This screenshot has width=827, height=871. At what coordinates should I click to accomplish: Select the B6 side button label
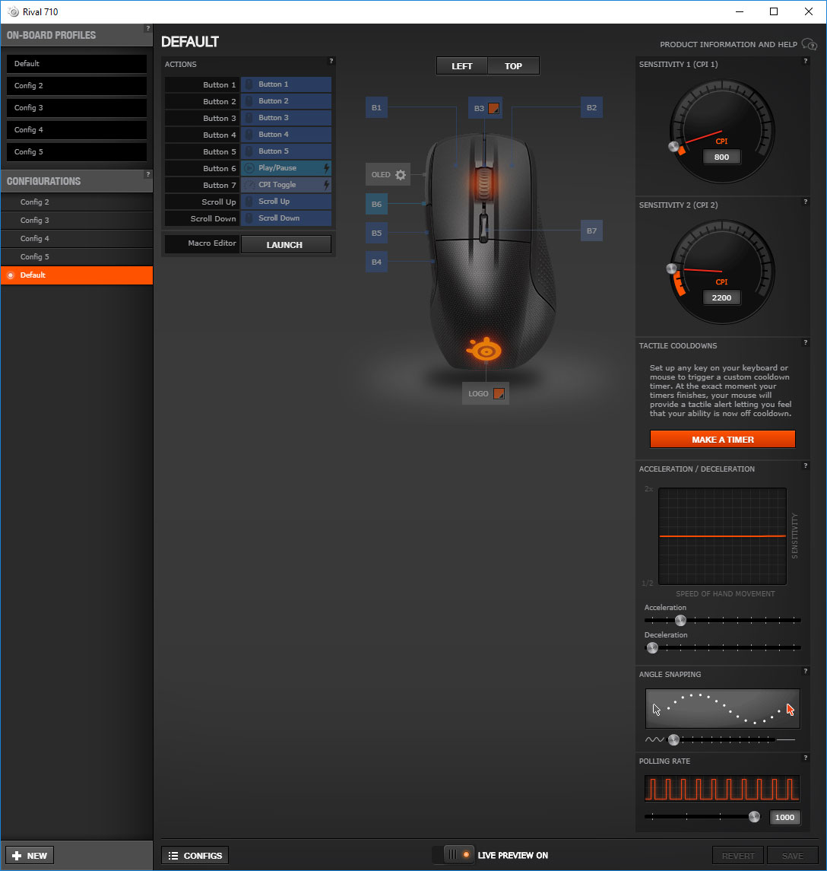[376, 205]
